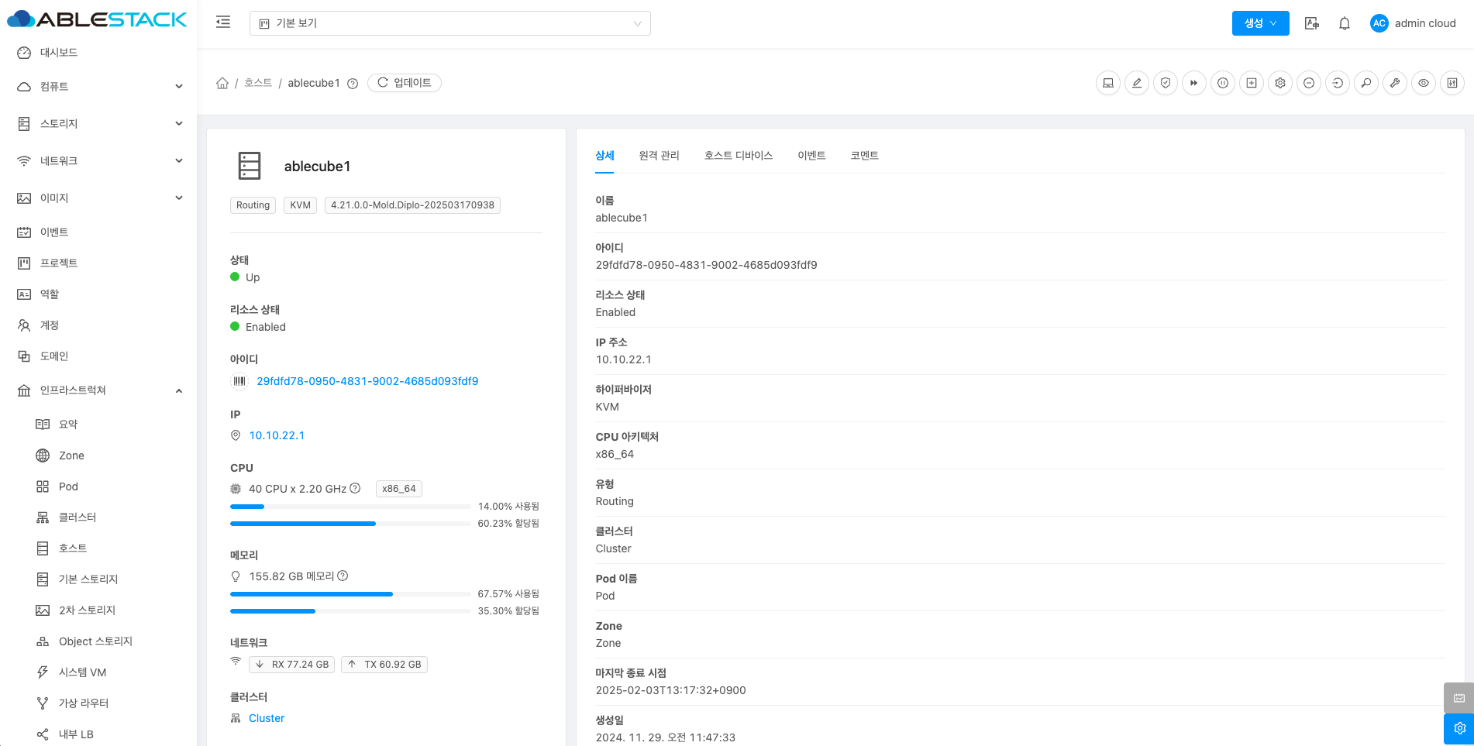This screenshot has height=746, width=1474.
Task: Click the shield icon in host toolbar
Action: [1166, 83]
